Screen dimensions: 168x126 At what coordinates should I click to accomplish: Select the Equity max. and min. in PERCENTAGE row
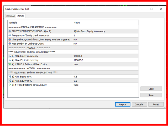tap(73, 72)
